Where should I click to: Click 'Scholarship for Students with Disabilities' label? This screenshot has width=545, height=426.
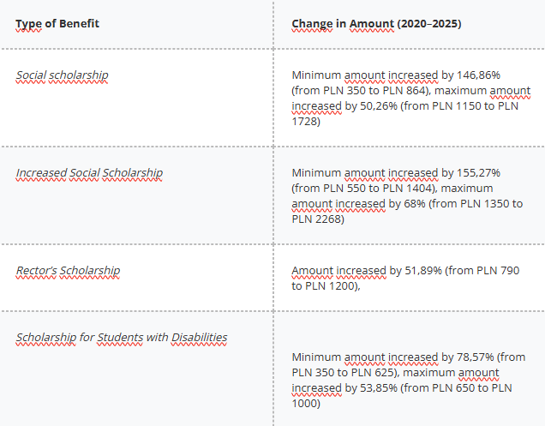[122, 338]
